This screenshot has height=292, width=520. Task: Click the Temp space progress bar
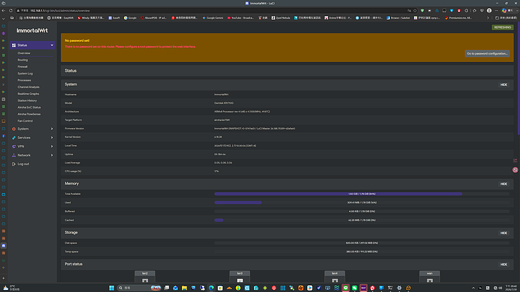pos(362,251)
